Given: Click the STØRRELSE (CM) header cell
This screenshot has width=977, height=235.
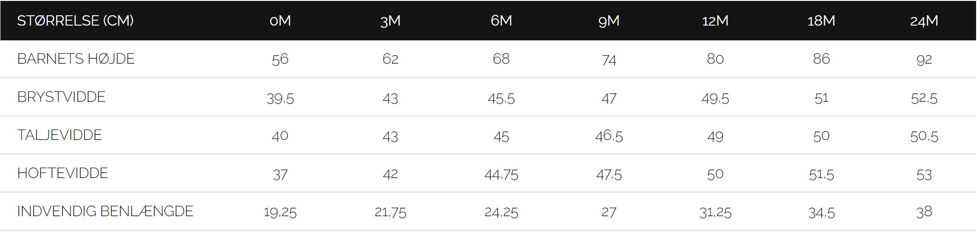Looking at the screenshot, I should [x=75, y=21].
